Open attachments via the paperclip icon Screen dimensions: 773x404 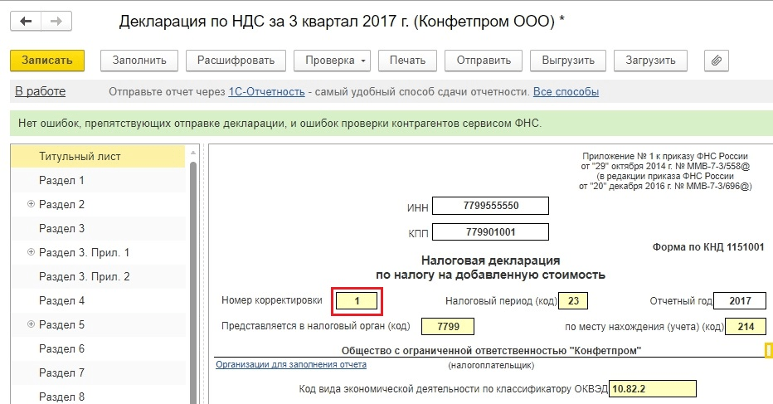pyautogui.click(x=717, y=61)
